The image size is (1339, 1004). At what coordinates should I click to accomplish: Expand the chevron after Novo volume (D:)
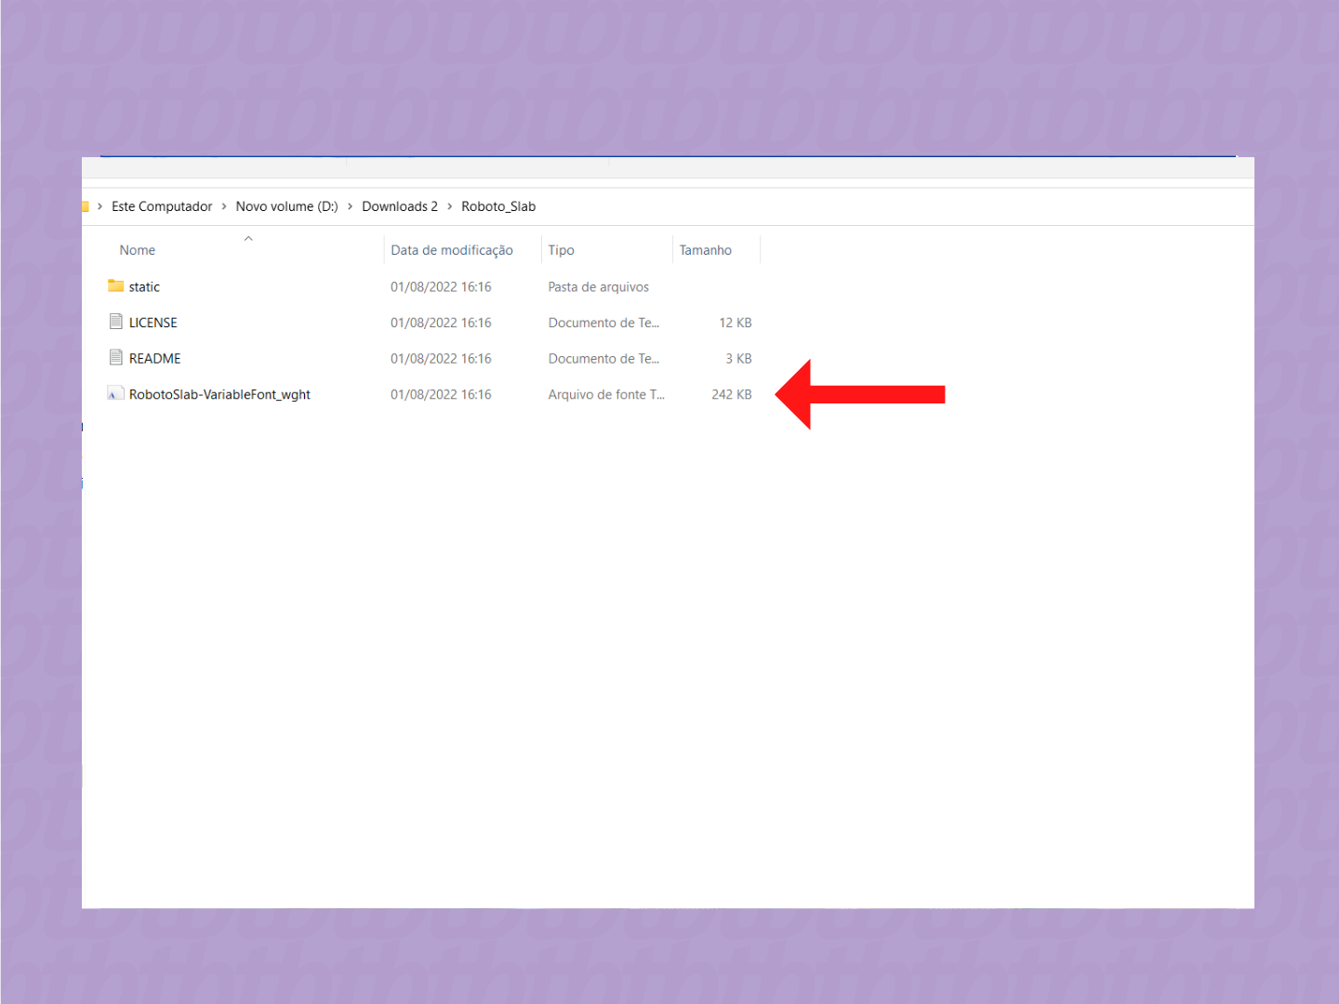click(350, 205)
